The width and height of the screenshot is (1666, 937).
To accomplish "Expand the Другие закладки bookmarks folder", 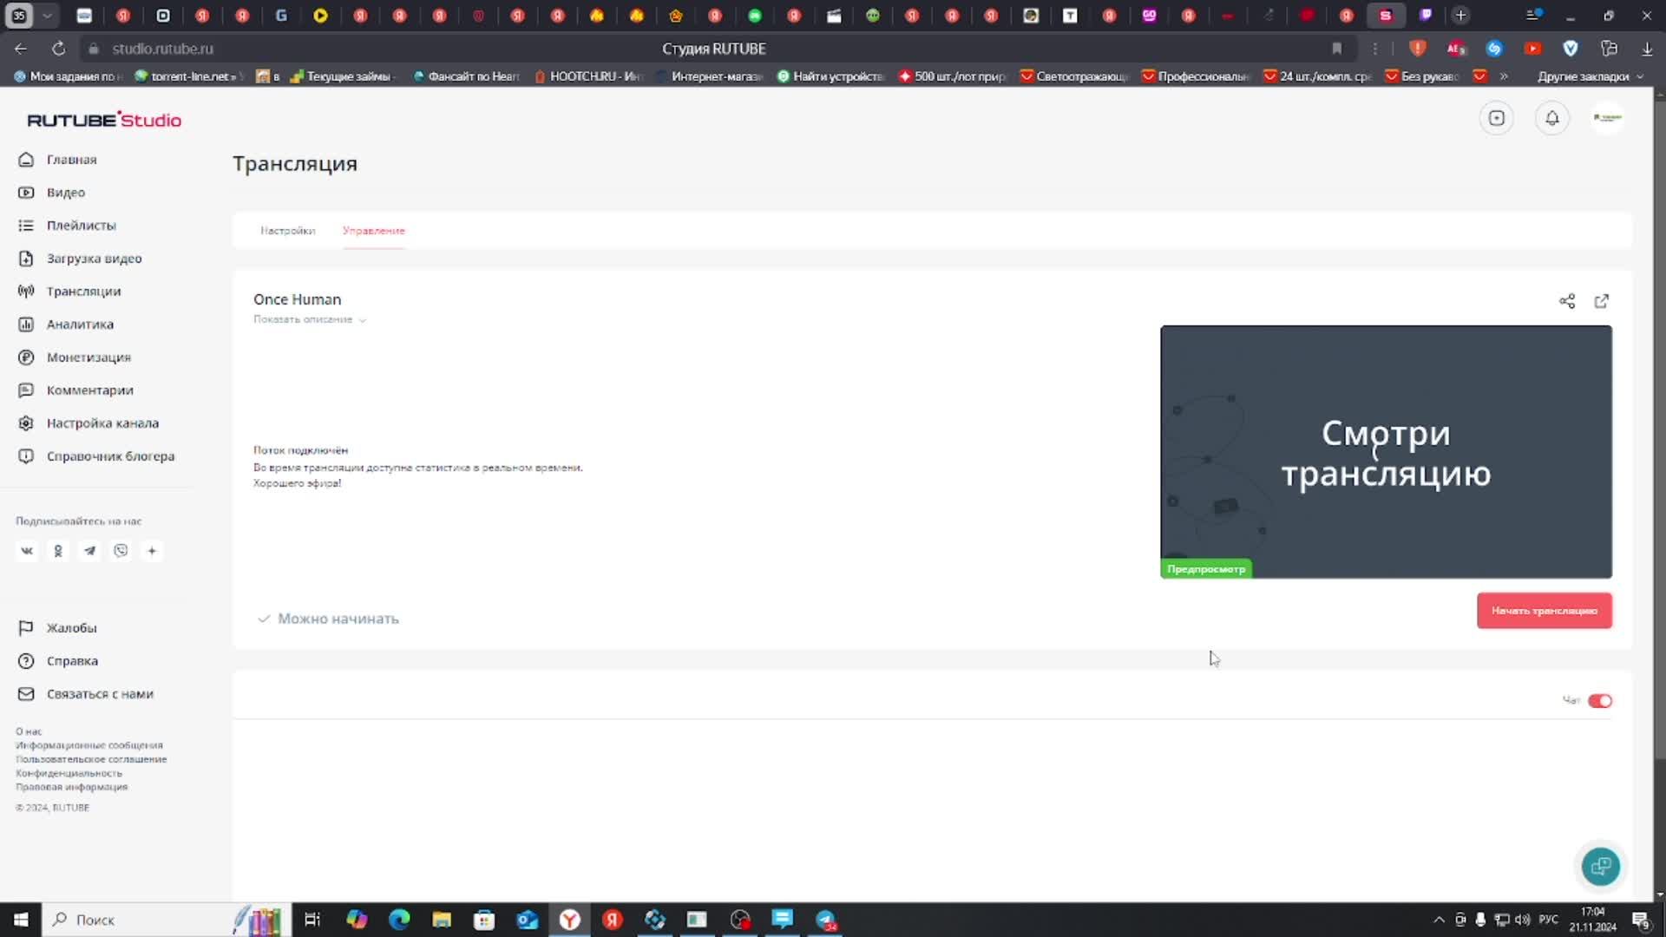I will click(x=1589, y=76).
